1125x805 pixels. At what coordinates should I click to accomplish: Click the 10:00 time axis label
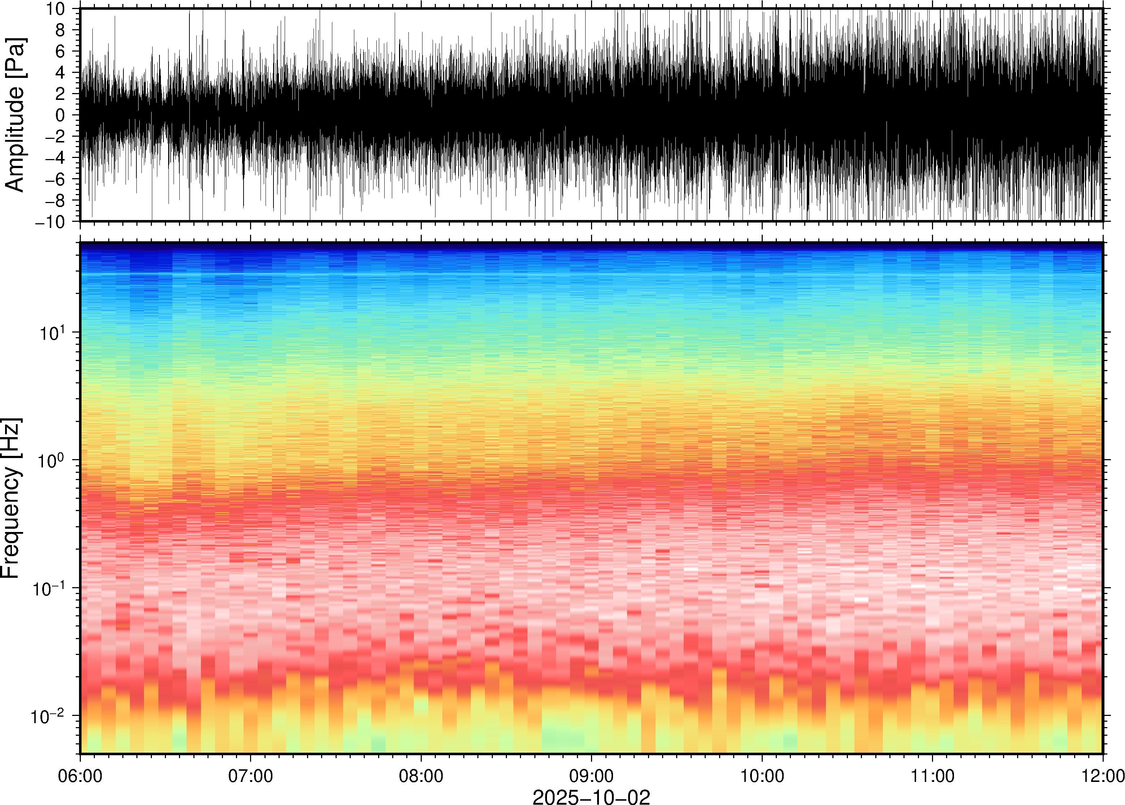[762, 776]
